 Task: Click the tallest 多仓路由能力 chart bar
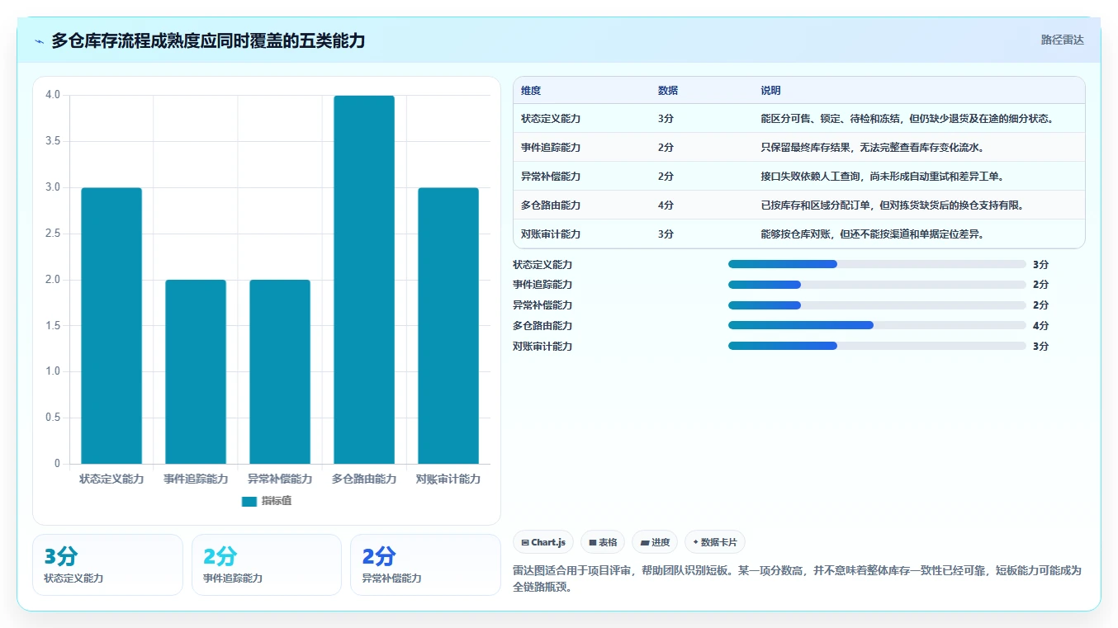pos(364,280)
